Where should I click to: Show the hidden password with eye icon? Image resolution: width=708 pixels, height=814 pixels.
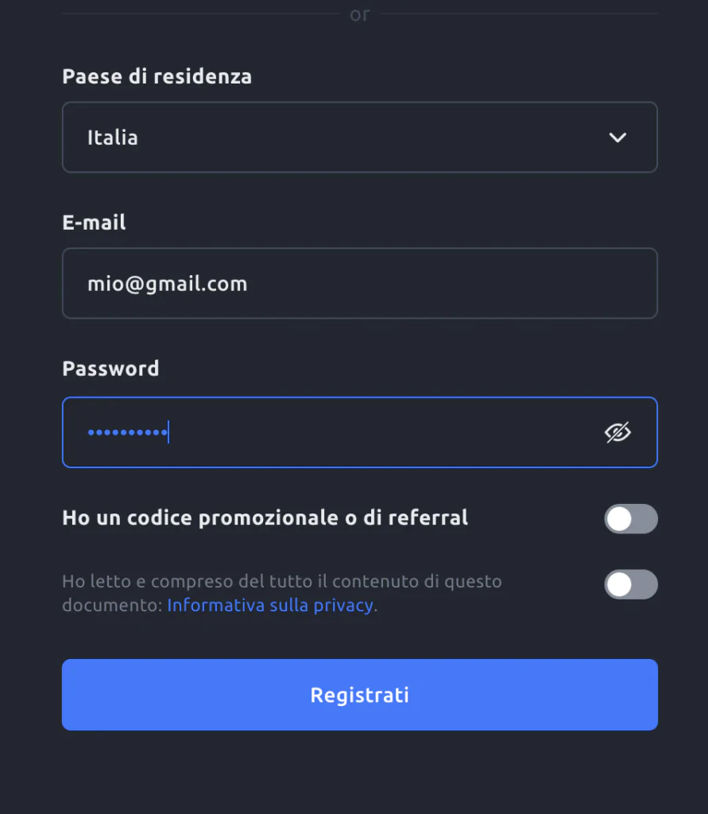[x=617, y=432]
